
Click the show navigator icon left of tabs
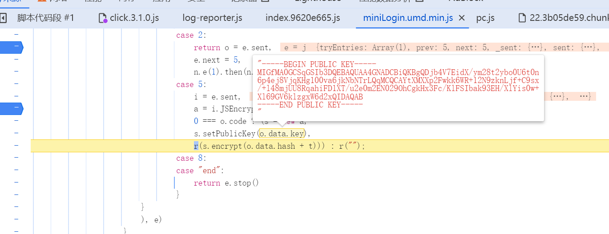[3, 18]
